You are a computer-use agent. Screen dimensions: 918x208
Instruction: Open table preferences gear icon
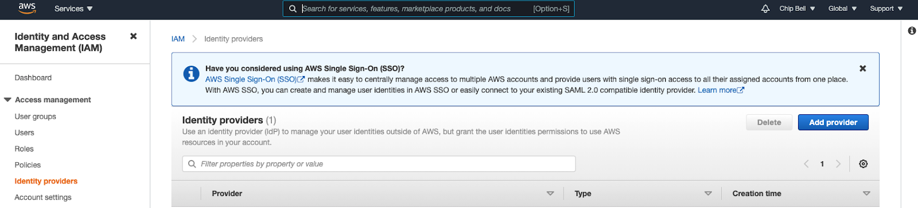[863, 164]
